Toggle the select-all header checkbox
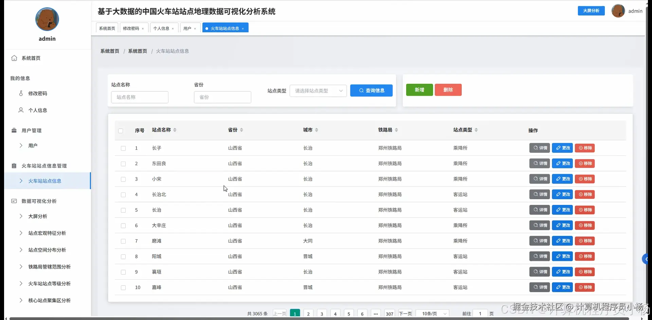This screenshot has height=320, width=652. pyautogui.click(x=121, y=131)
